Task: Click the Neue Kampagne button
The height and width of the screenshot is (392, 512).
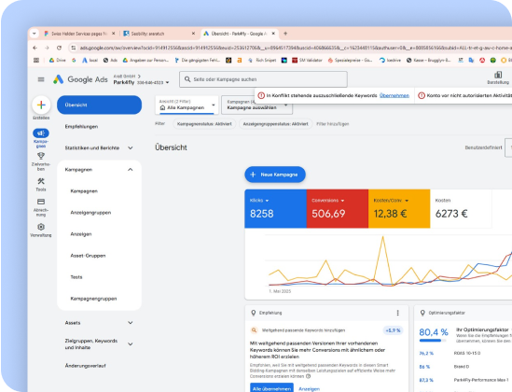Action: click(x=275, y=175)
